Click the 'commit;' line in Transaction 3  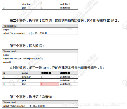[x=7, y=62]
